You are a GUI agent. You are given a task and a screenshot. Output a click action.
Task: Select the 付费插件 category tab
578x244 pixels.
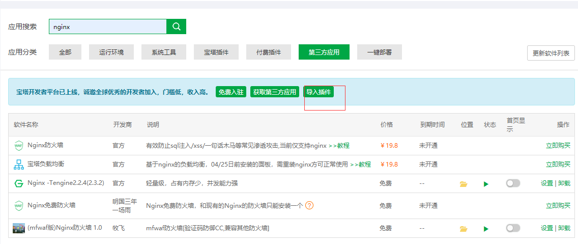click(x=269, y=52)
